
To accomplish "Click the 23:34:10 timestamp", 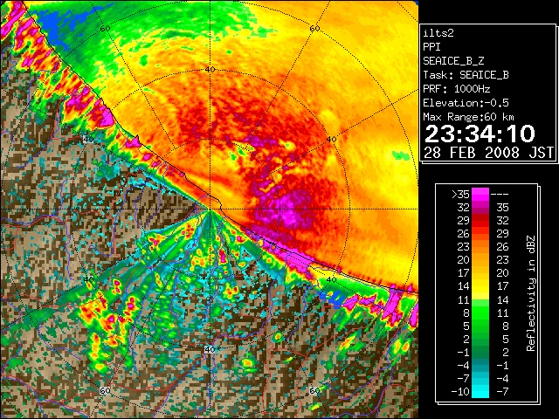I will 480,134.
